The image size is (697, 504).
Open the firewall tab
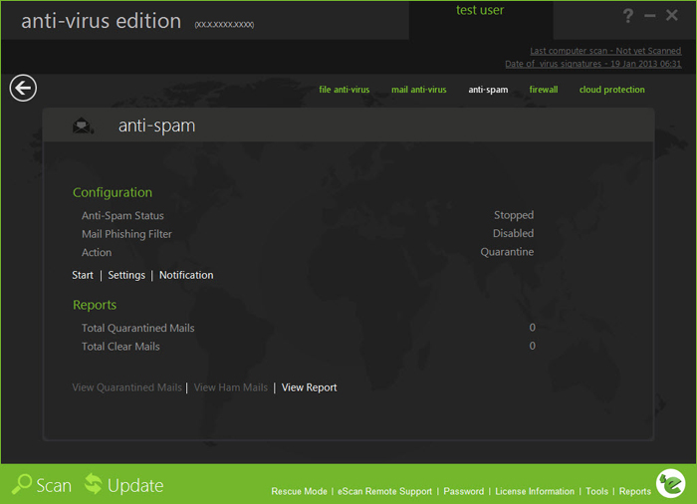click(544, 90)
